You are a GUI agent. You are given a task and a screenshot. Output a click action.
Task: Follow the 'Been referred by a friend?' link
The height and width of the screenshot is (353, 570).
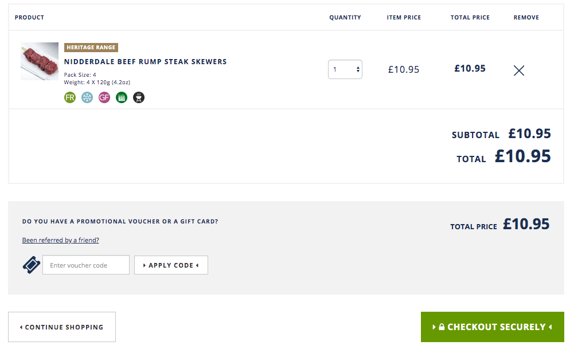click(60, 240)
